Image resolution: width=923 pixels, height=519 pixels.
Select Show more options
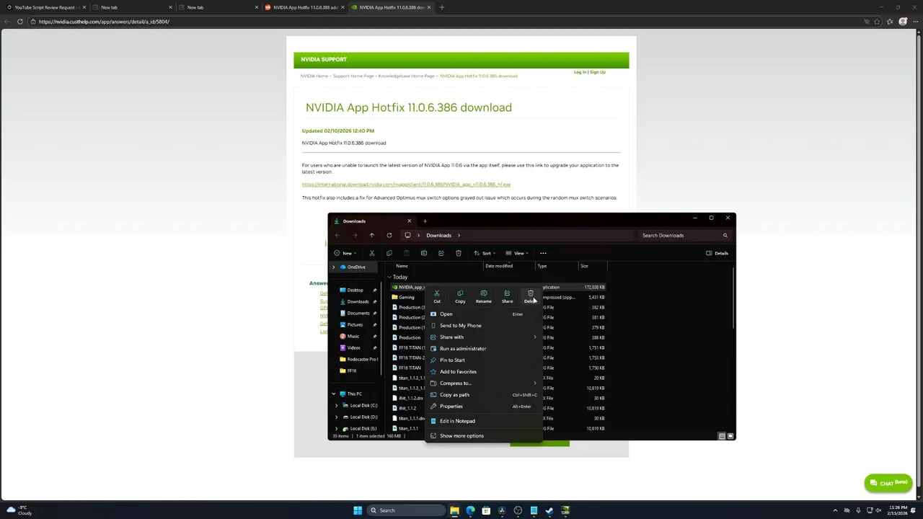[483, 436]
